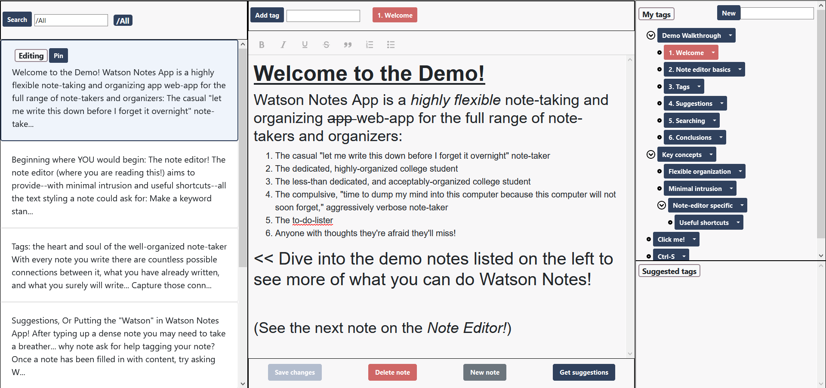Click the expand circle beside Demo Walkthrough
Screen dimensions: 826x388
coord(650,35)
